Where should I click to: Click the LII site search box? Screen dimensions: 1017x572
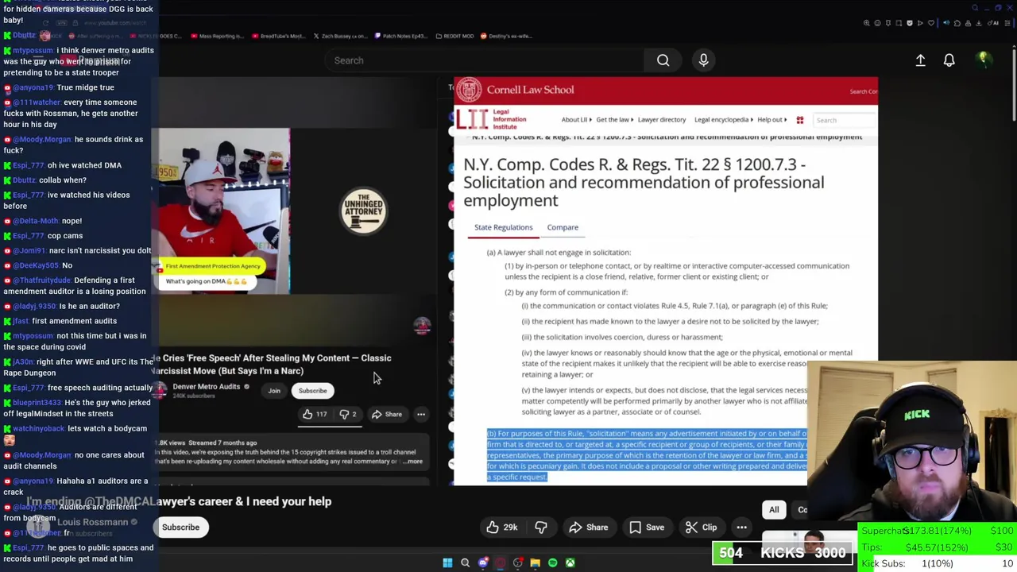click(x=845, y=120)
